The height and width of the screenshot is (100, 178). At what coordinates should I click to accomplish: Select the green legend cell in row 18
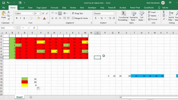[x=25, y=79]
